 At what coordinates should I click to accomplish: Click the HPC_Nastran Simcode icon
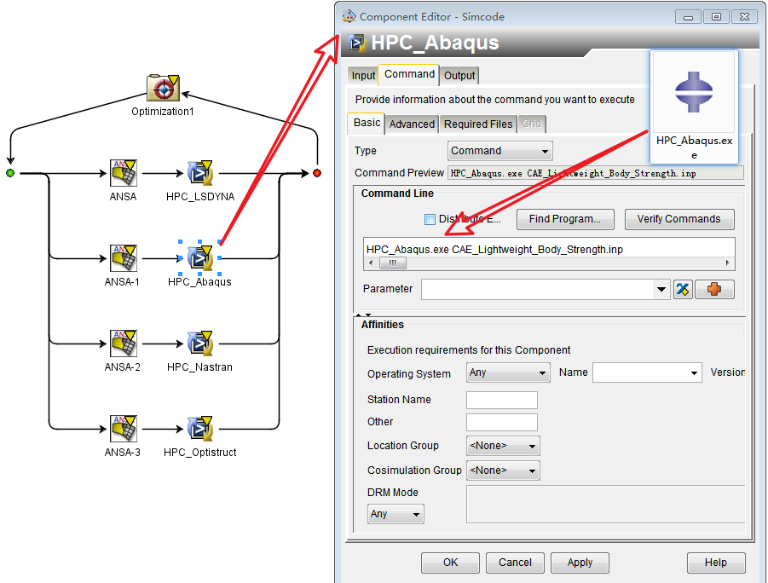tap(199, 343)
